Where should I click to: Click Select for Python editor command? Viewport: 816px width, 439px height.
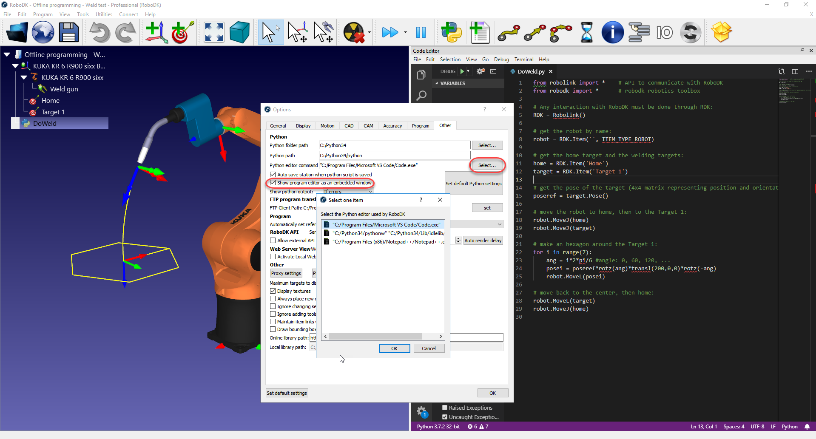[x=487, y=165]
